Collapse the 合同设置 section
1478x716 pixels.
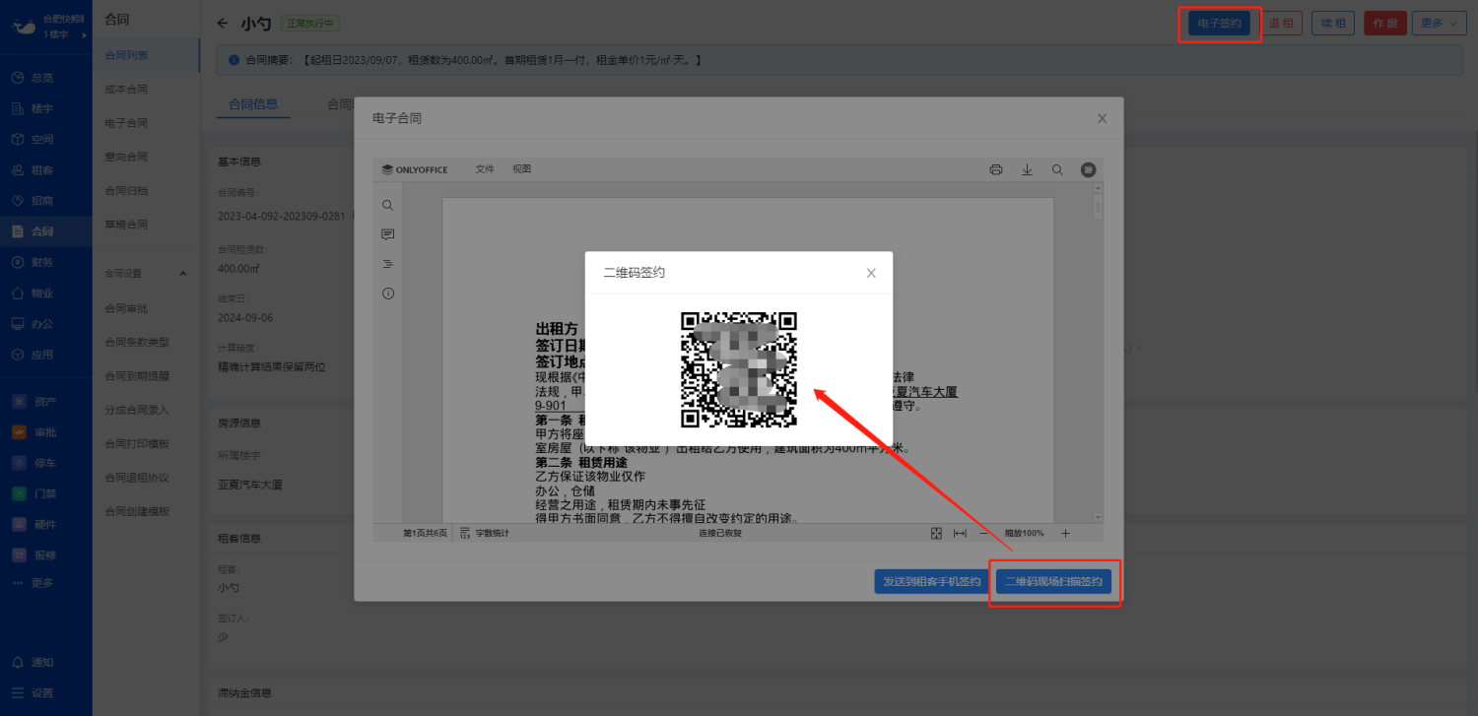click(146, 273)
